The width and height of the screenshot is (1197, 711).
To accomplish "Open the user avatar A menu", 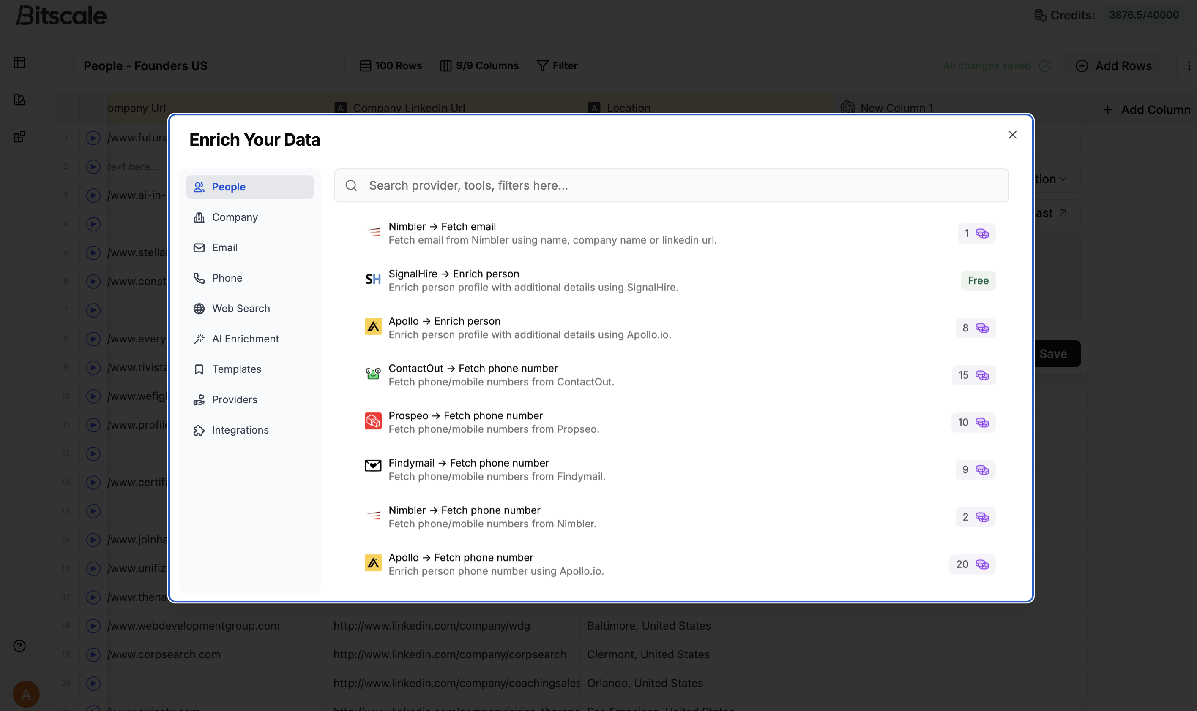I will click(x=26, y=694).
